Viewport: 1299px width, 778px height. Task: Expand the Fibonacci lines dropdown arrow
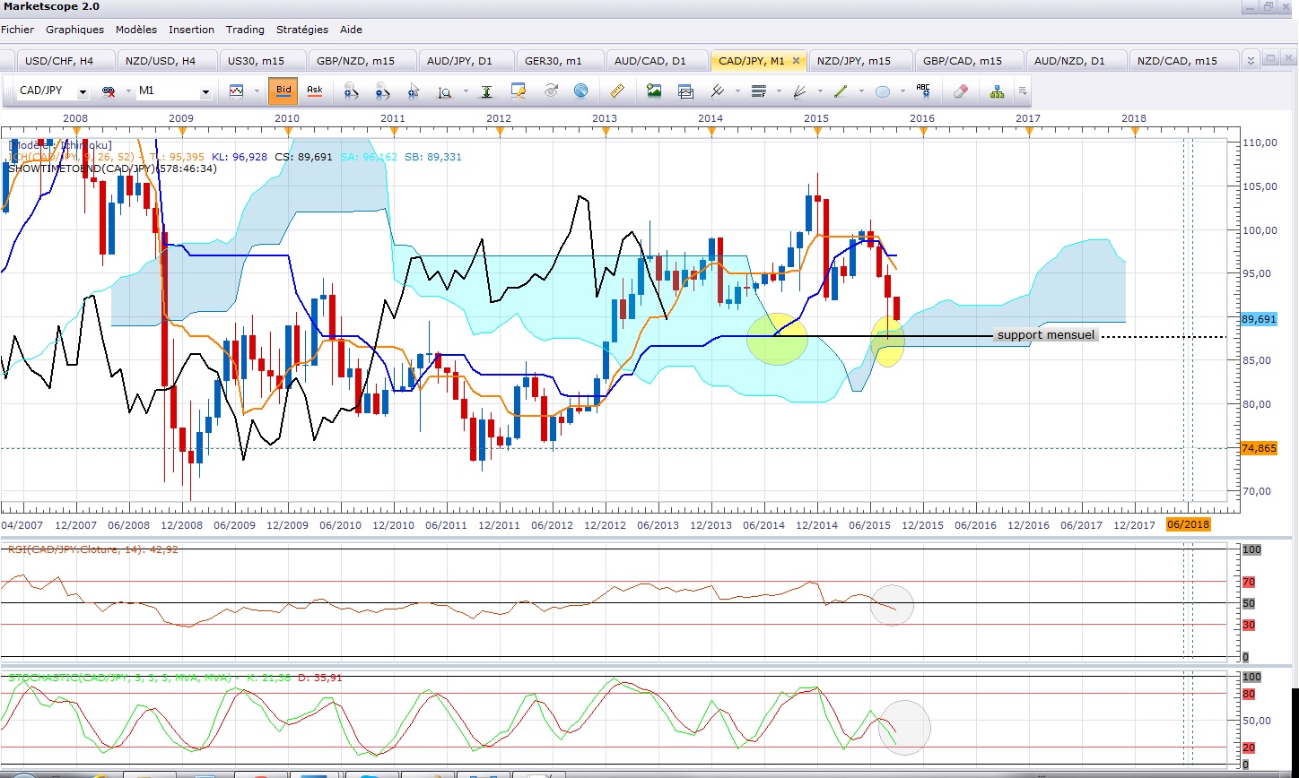778,91
